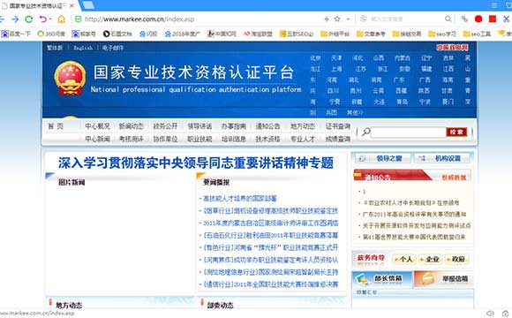This screenshot has width=512, height=318.
Task: Click the national emblem logo
Action: (x=70, y=78)
